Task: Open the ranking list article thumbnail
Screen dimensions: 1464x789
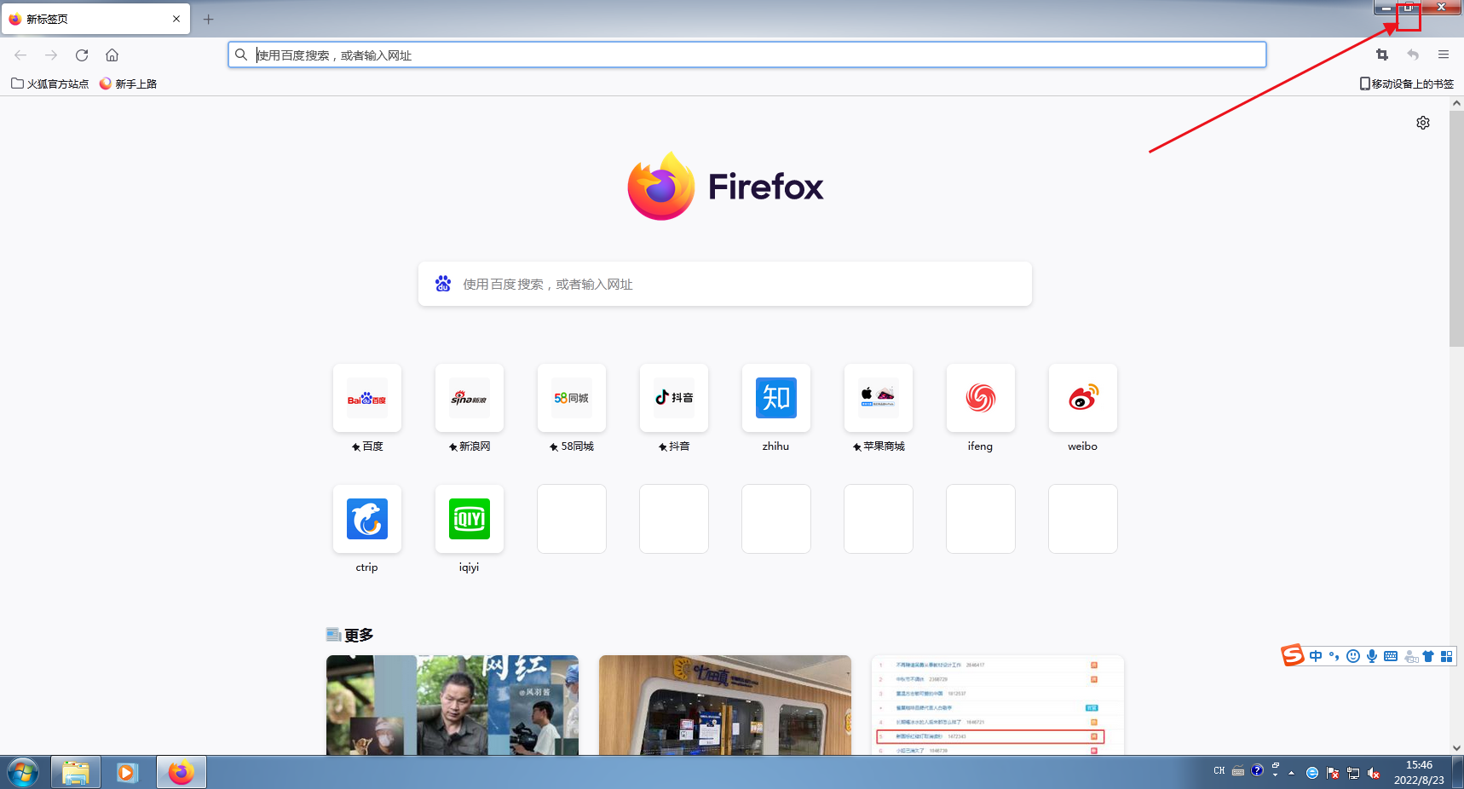Action: pyautogui.click(x=998, y=705)
